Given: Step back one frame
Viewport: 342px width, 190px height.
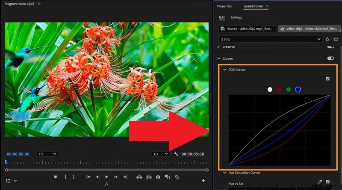Looking at the screenshot, I should tap(98, 177).
